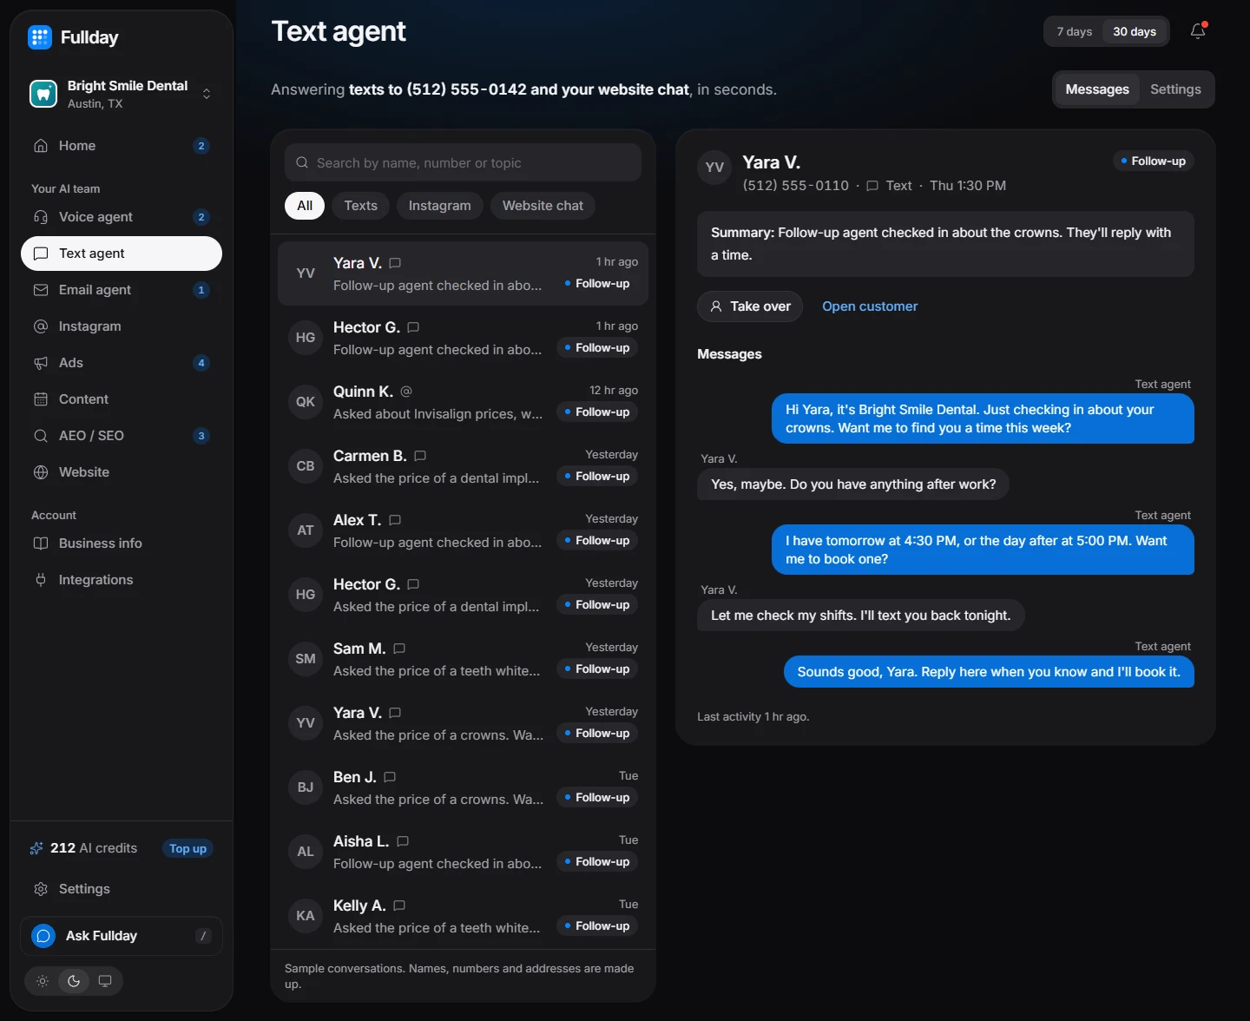Click the conversation search field
Screen dimensions: 1250x1021
[463, 163]
